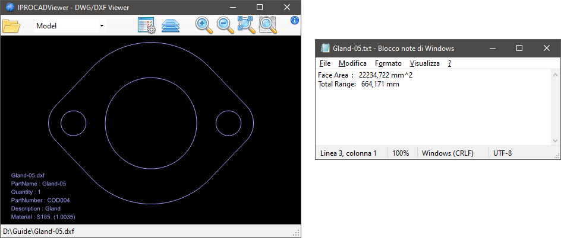Open the blue info icon
The width and height of the screenshot is (561, 238).
click(x=295, y=20)
